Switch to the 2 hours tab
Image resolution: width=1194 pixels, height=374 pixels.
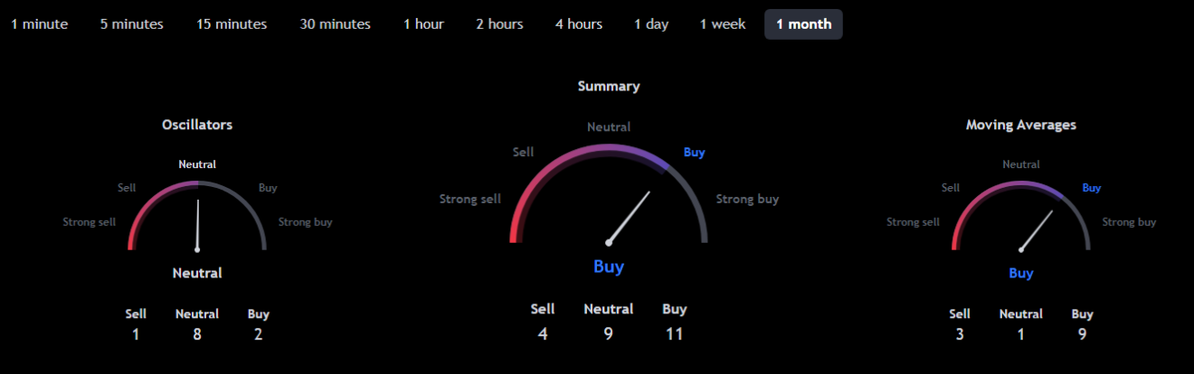499,24
